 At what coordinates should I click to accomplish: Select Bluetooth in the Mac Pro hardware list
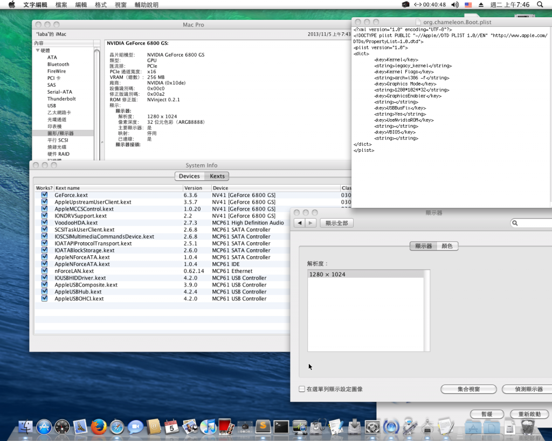[x=58, y=65]
